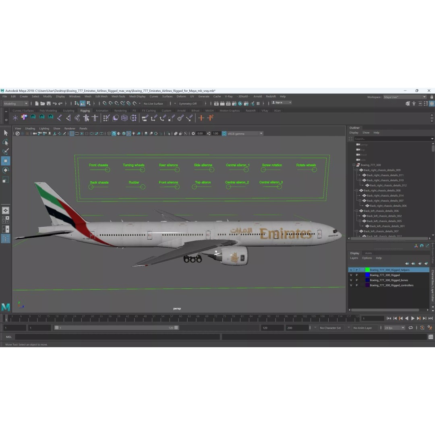Screen dimensions: 435x435
Task: Switch to the Anim layer tab
Action: point(369,253)
